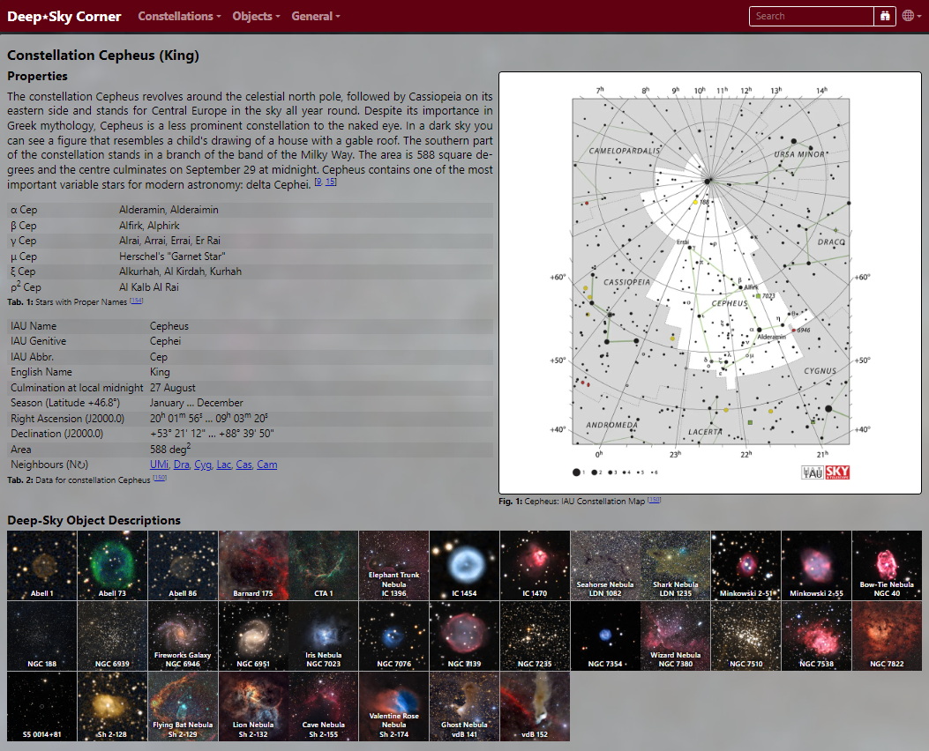
Task: Open the NGC 7235 thumbnail
Action: (535, 636)
